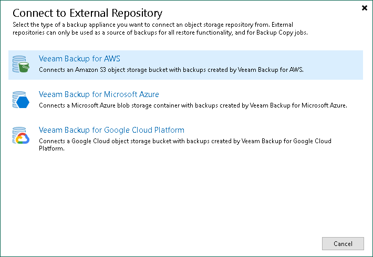Click the Microsoft Azure blob storage container description
373x257 pixels.
tap(193, 105)
